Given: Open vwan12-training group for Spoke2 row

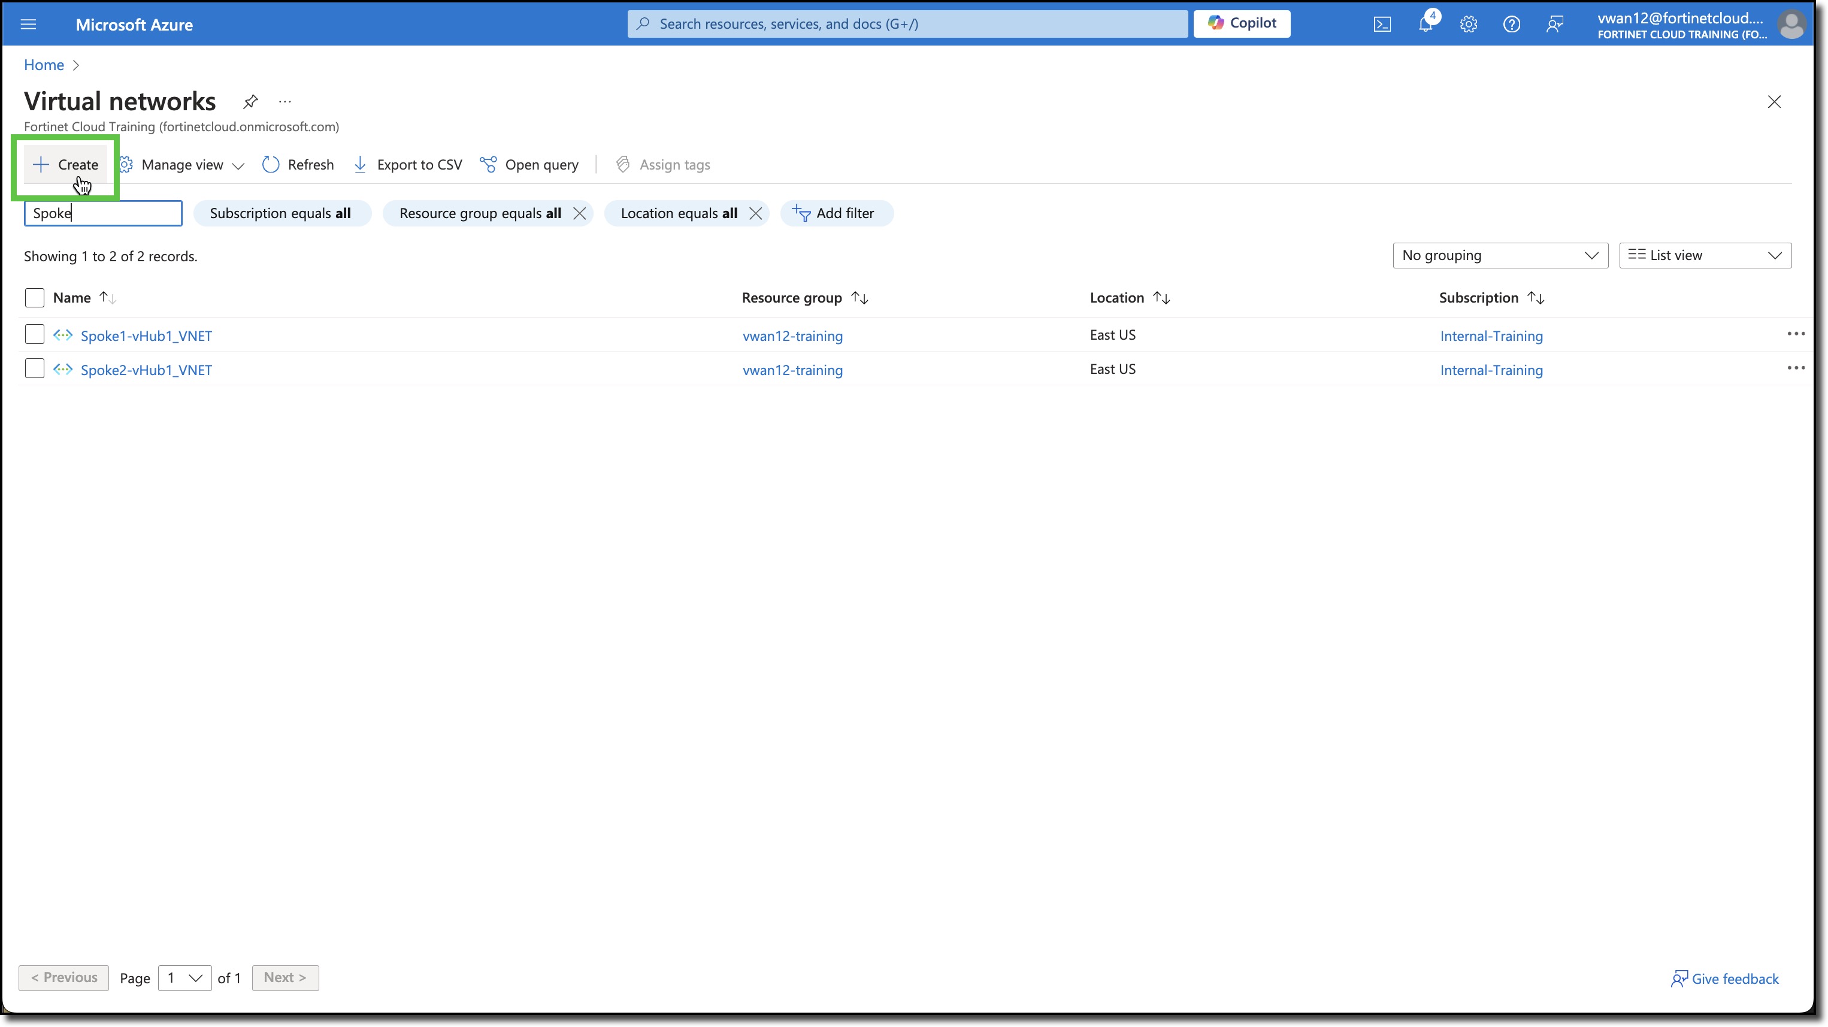Looking at the screenshot, I should (792, 370).
